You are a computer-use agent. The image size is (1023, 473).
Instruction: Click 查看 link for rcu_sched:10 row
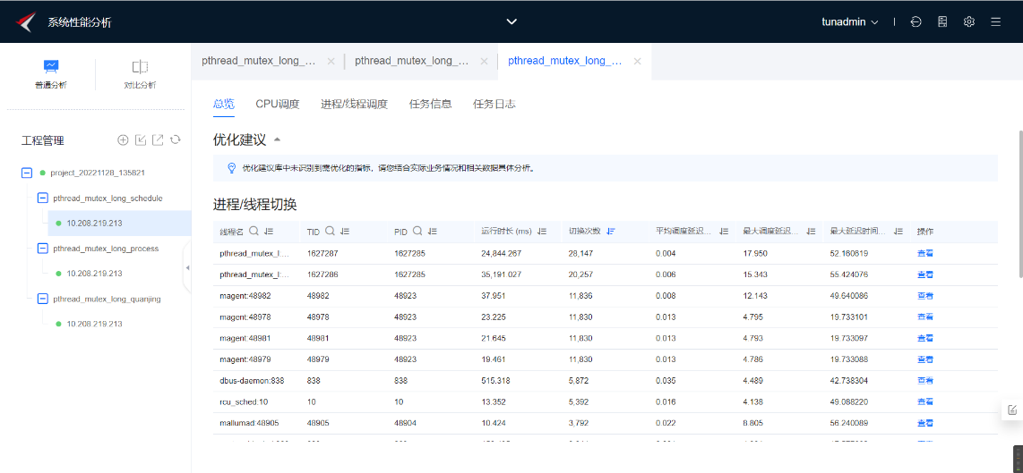point(925,401)
